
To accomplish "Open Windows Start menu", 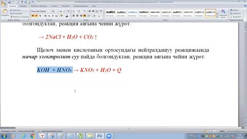I will pos(4,136).
